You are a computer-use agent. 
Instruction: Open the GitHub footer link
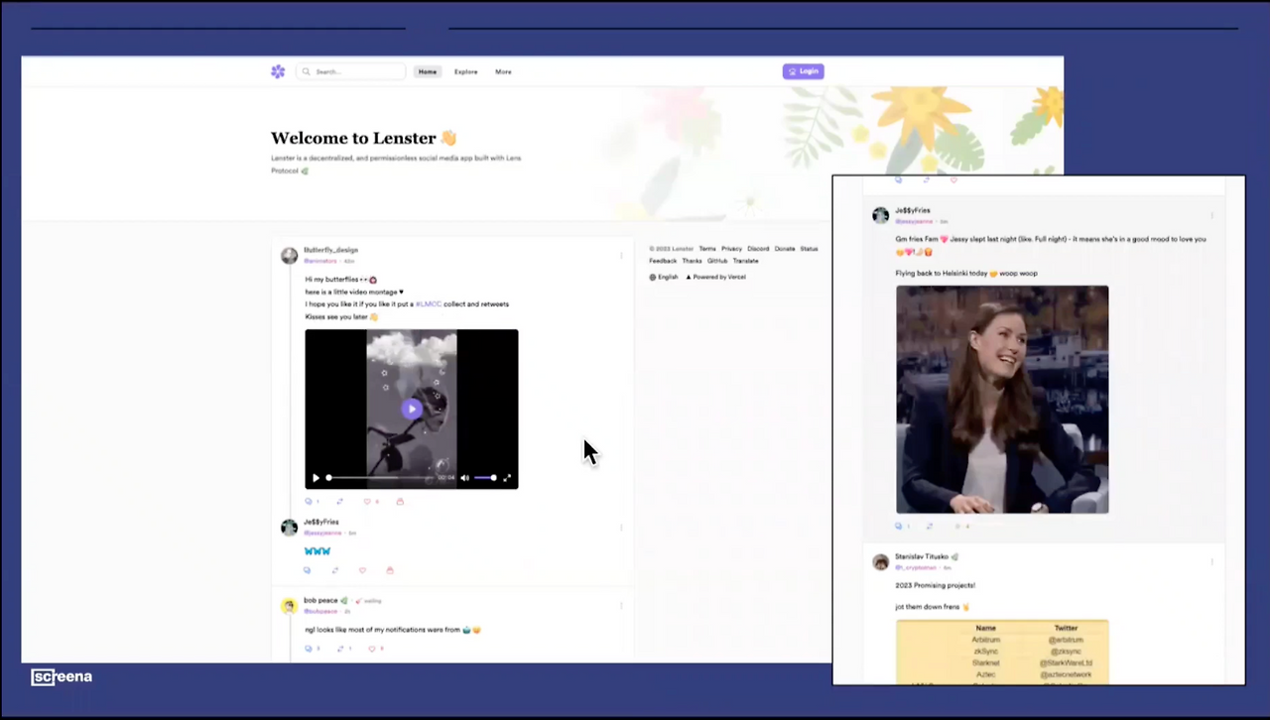(717, 261)
